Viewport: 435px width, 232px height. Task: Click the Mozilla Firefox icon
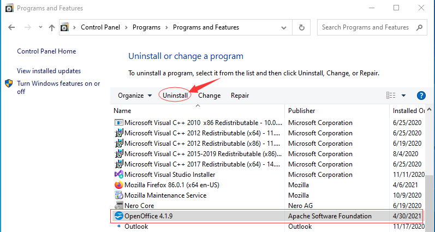point(119,185)
